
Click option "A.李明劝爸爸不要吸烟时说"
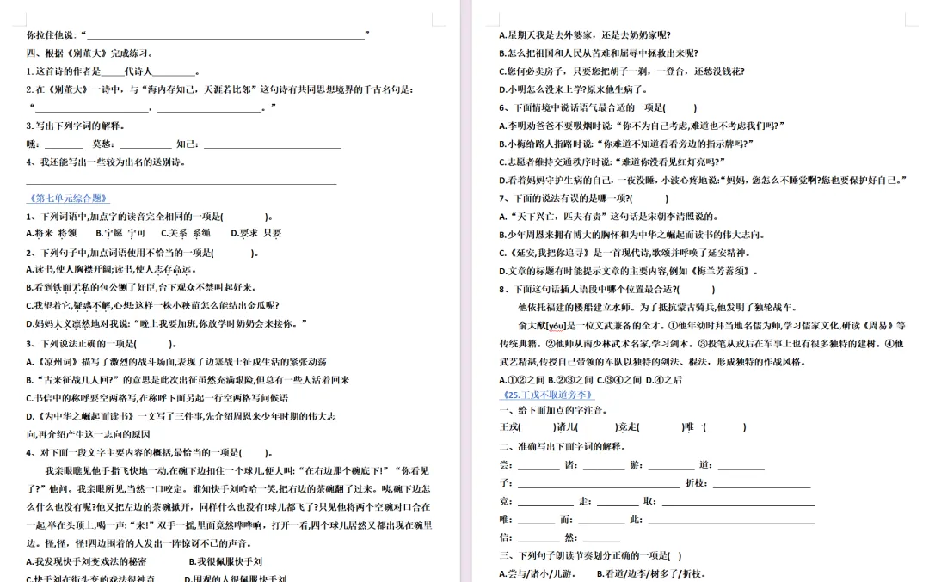click(x=643, y=126)
